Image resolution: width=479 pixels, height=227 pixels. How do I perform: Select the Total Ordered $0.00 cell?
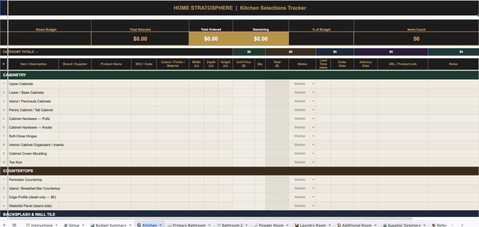click(x=211, y=39)
